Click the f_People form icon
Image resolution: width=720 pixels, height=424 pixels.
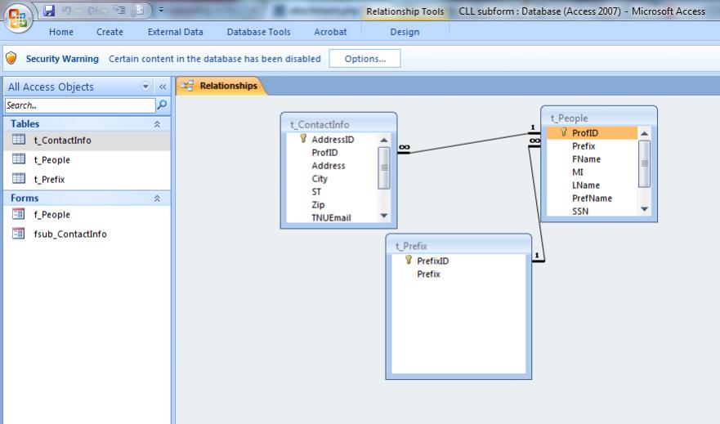click(x=18, y=214)
